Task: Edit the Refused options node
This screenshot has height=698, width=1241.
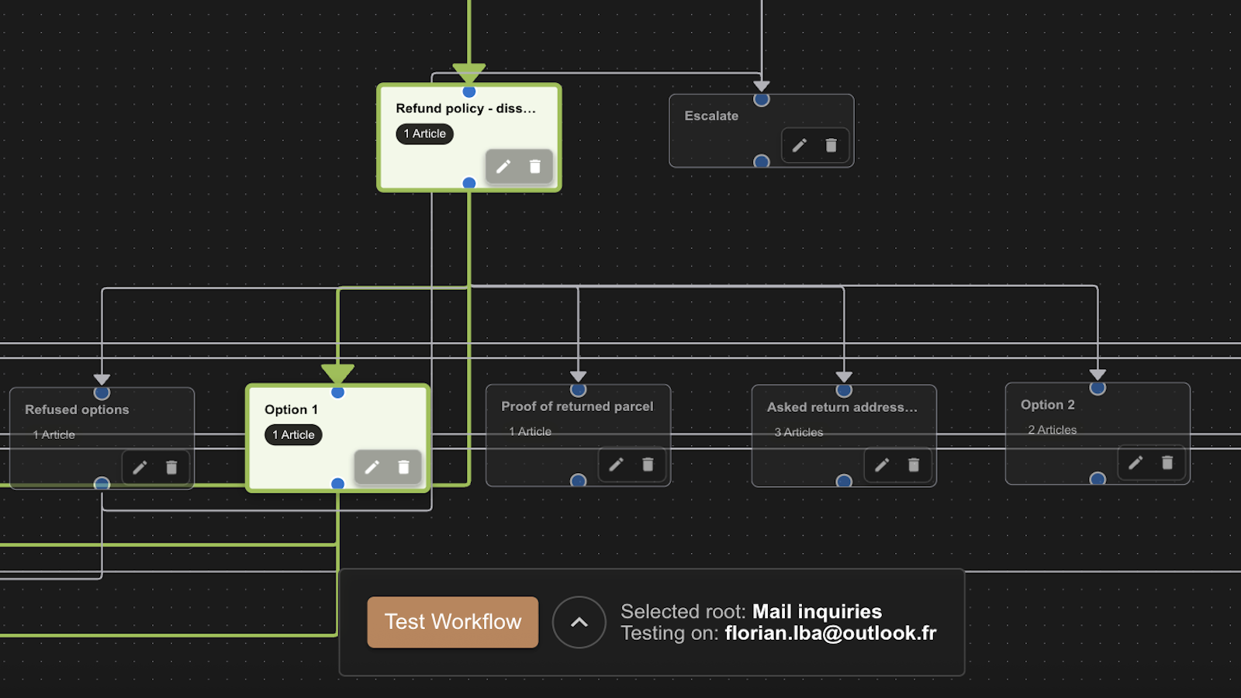Action: point(140,467)
